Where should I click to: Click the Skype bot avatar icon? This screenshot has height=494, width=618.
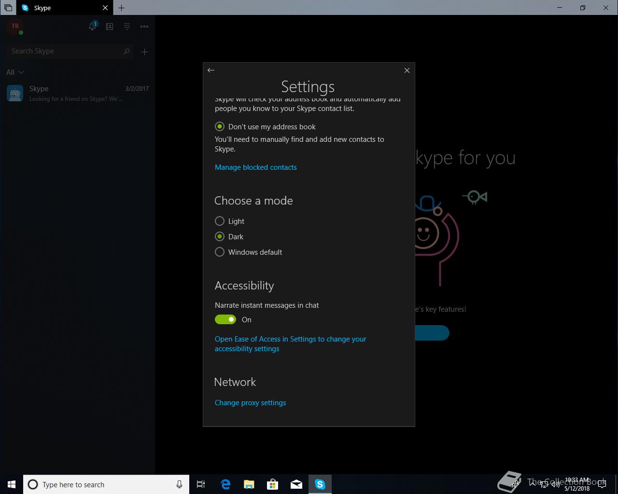(15, 93)
